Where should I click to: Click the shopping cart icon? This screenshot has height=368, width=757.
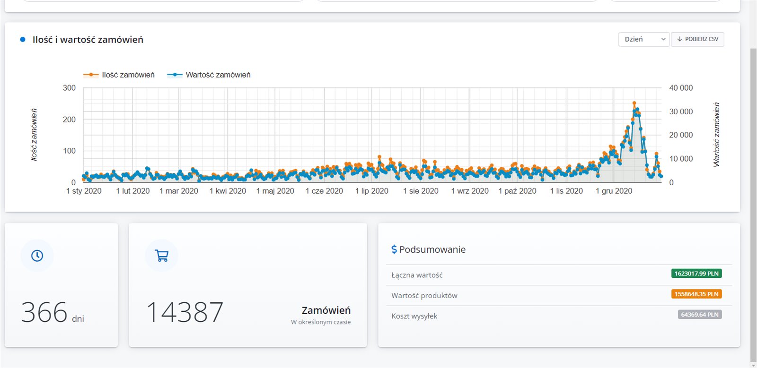point(162,256)
